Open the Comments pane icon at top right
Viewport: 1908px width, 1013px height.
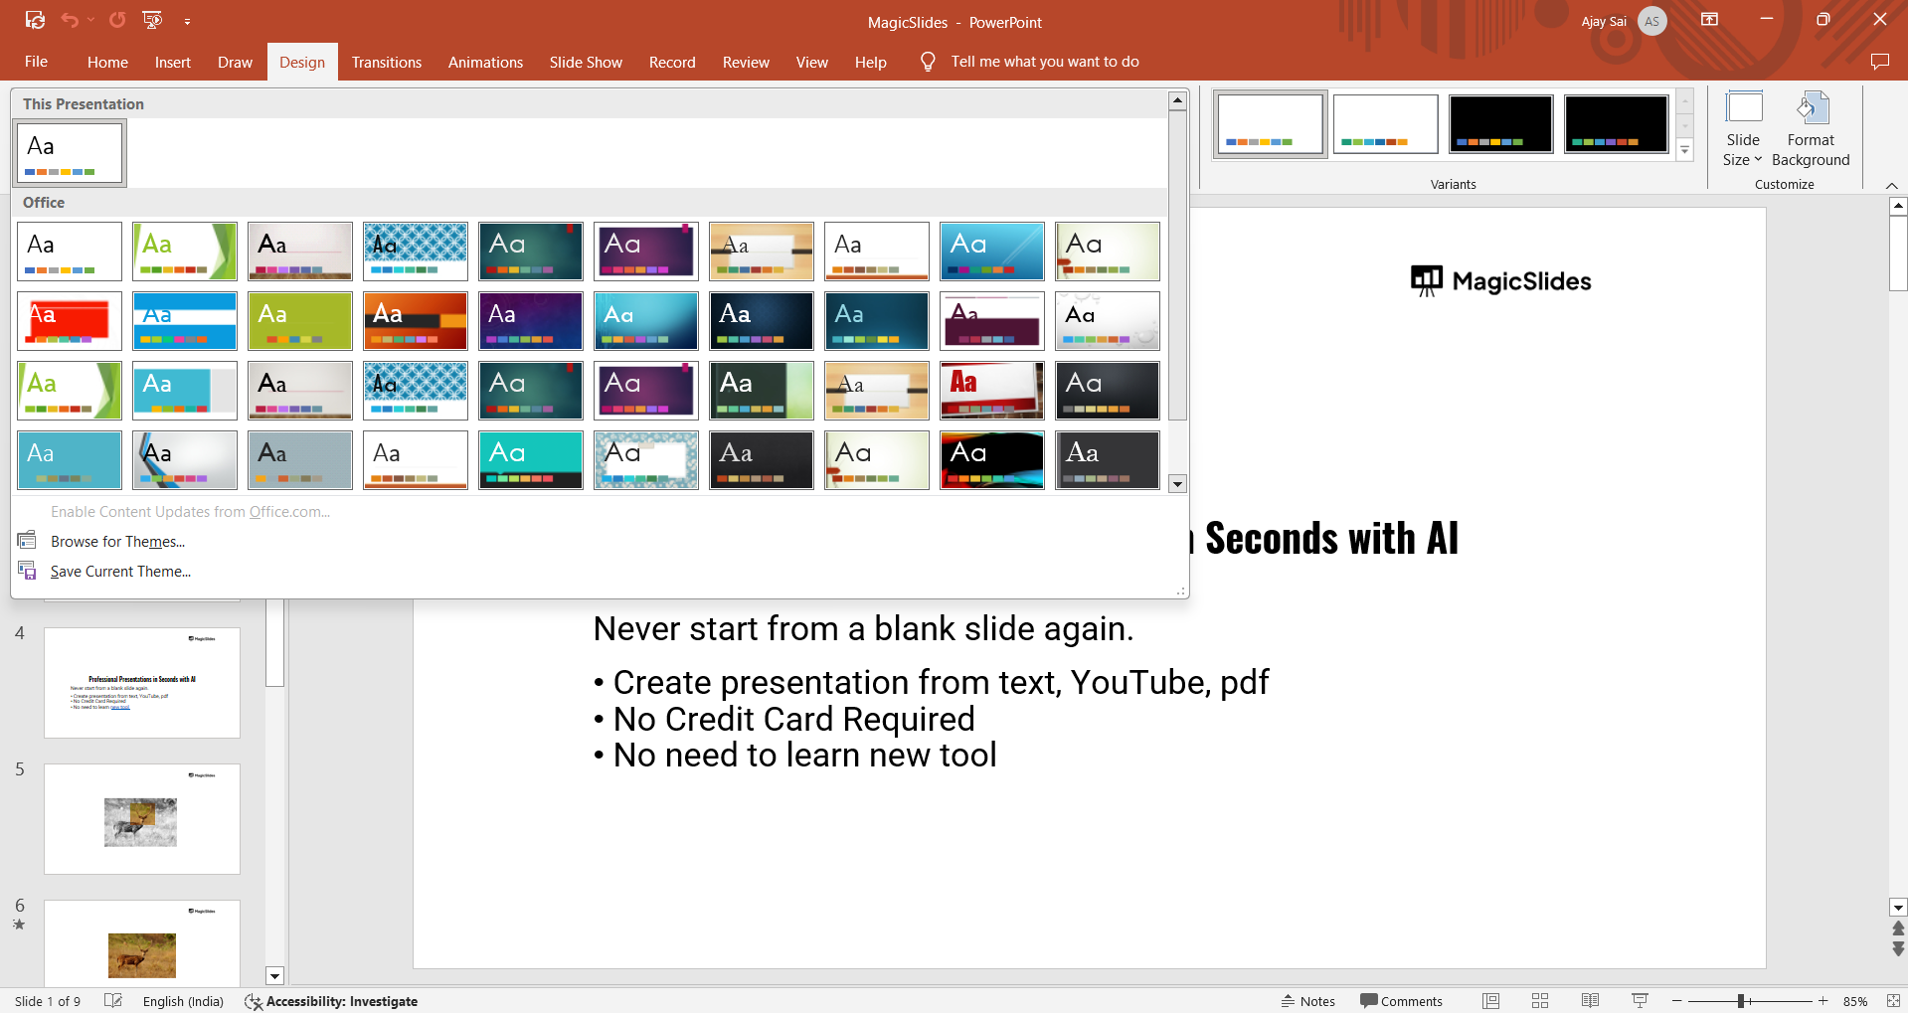1879,62
